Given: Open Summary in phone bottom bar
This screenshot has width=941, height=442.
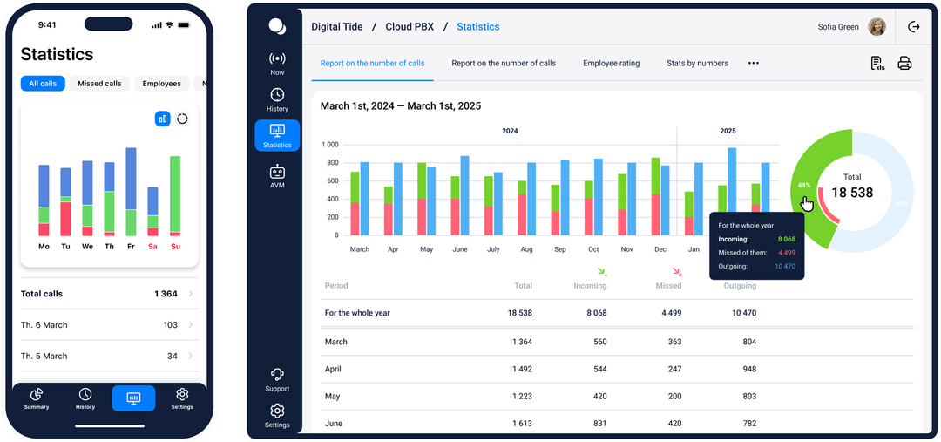Looking at the screenshot, I should (37, 398).
